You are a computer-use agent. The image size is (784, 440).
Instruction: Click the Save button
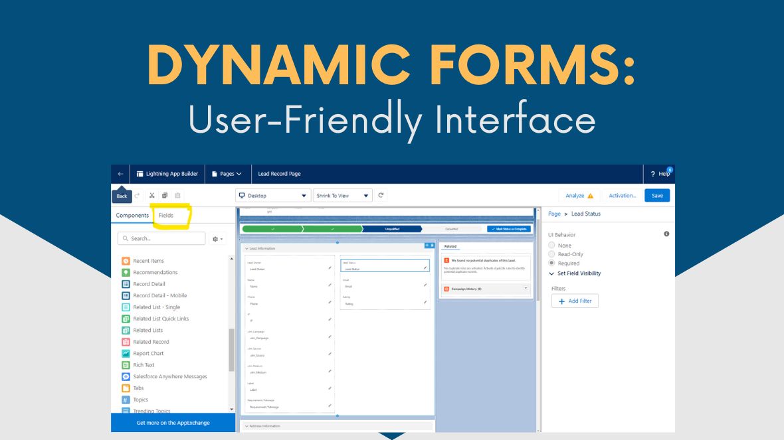pyautogui.click(x=657, y=196)
